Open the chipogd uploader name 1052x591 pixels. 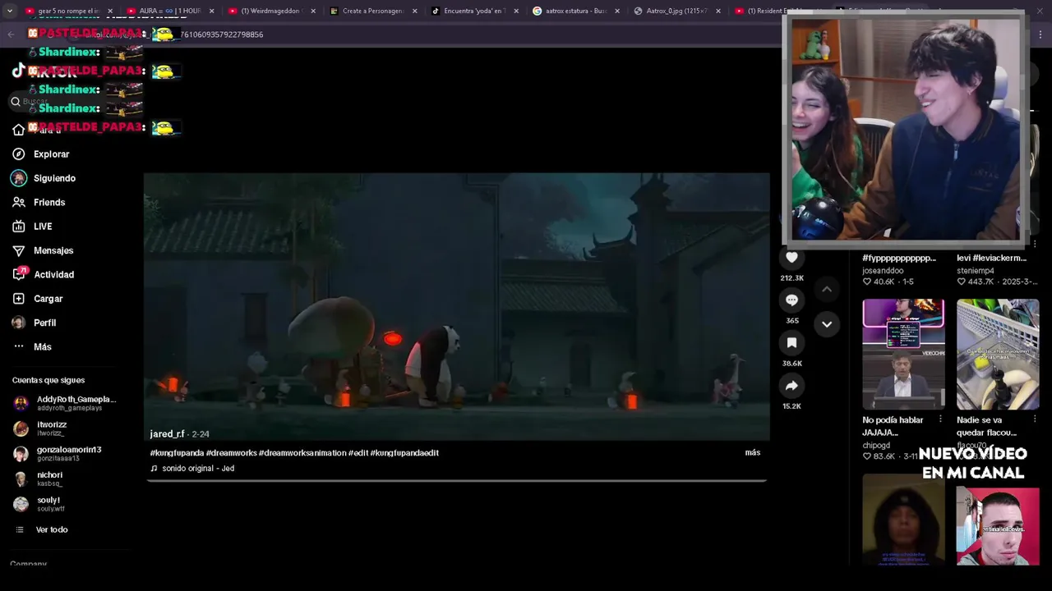[x=876, y=446]
